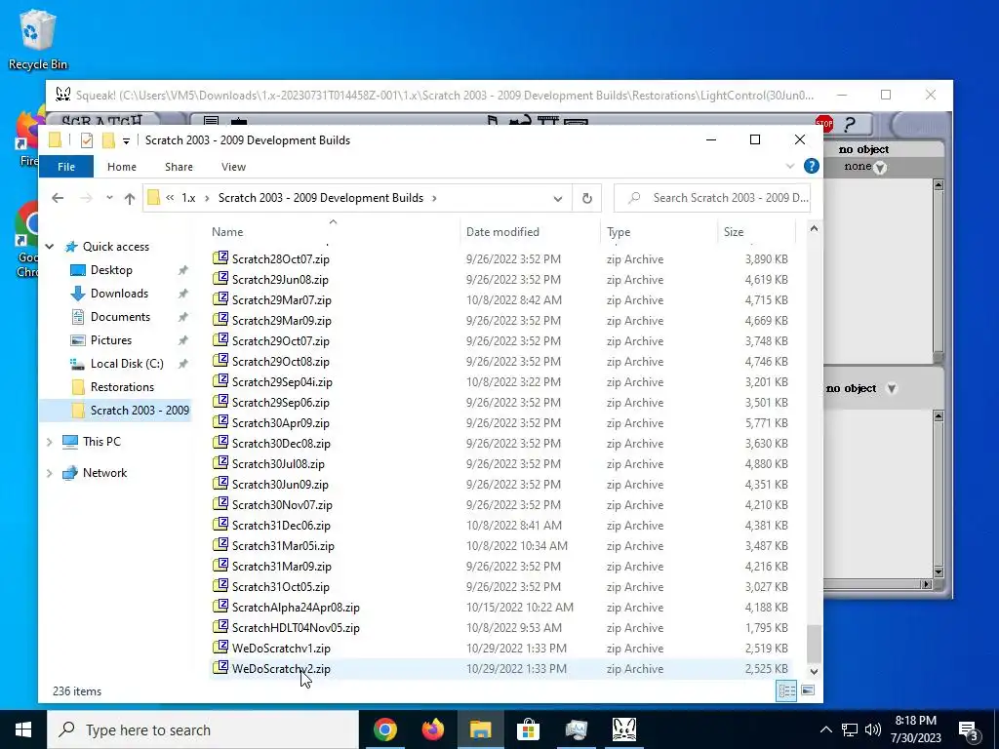The height and width of the screenshot is (749, 999).
Task: Open the notification center icon
Action: click(x=969, y=729)
